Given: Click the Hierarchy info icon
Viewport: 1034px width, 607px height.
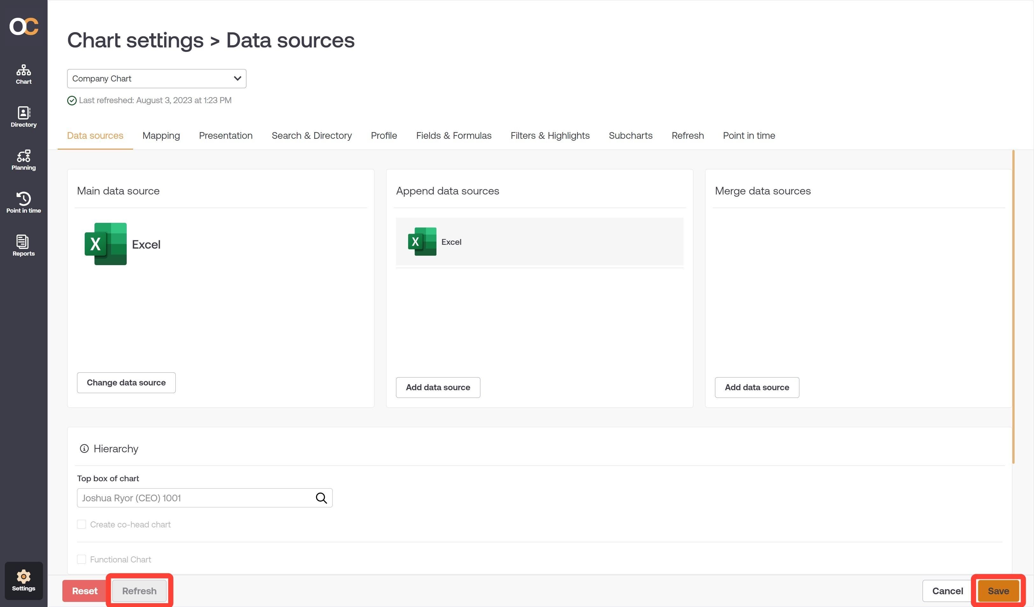Looking at the screenshot, I should pos(84,449).
